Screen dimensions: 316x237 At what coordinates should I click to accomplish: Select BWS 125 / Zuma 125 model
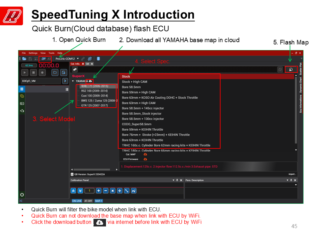tap(99, 101)
